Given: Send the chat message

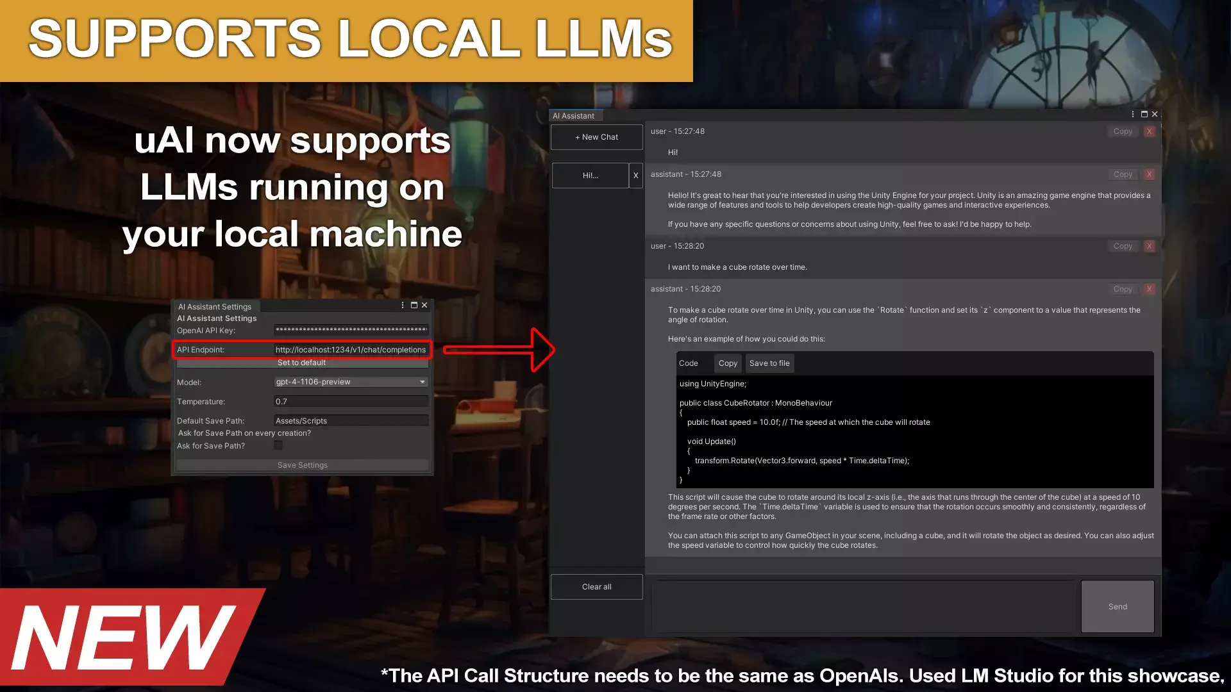Looking at the screenshot, I should click(x=1118, y=607).
